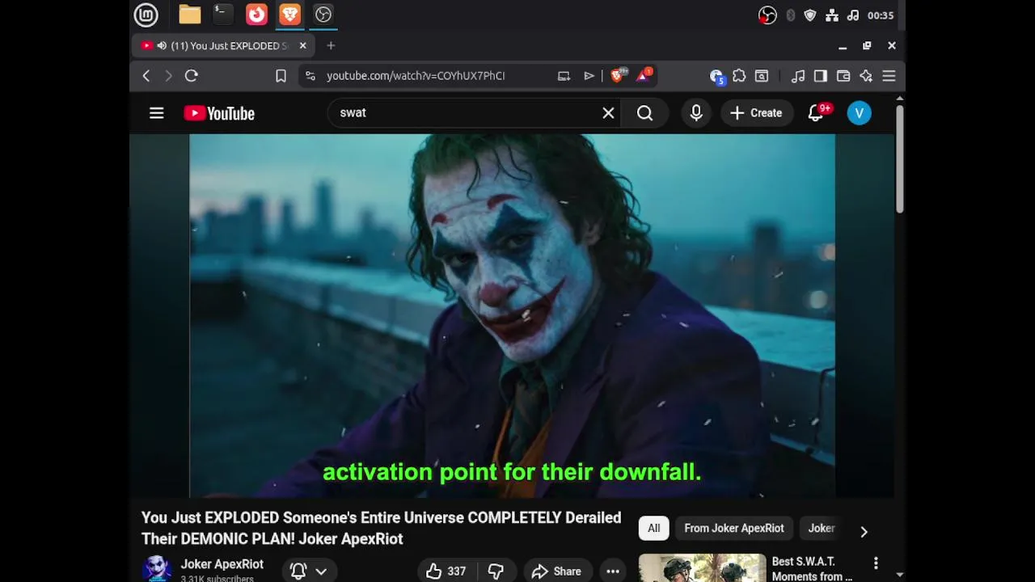
Task: Go to YouTube home via logo
Action: pyautogui.click(x=219, y=113)
